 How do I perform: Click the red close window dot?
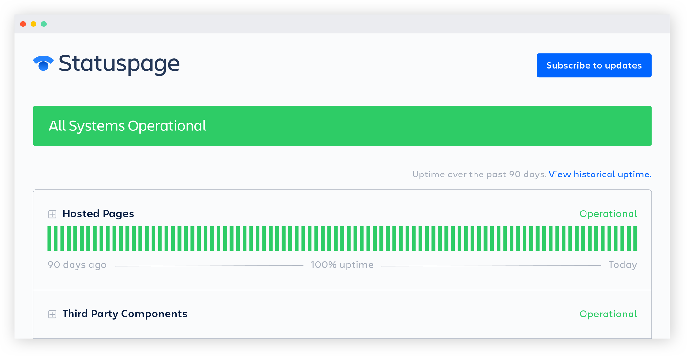tap(23, 24)
